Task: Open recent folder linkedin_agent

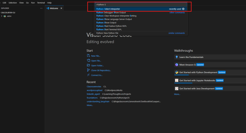Action: (x=93, y=94)
